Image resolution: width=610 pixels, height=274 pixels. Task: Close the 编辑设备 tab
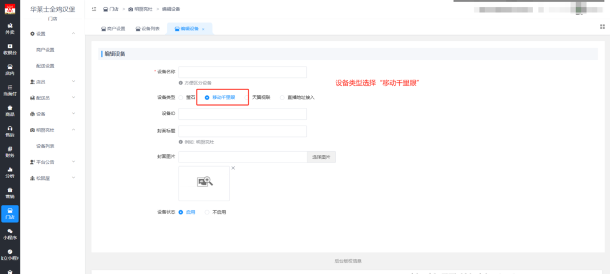point(203,29)
